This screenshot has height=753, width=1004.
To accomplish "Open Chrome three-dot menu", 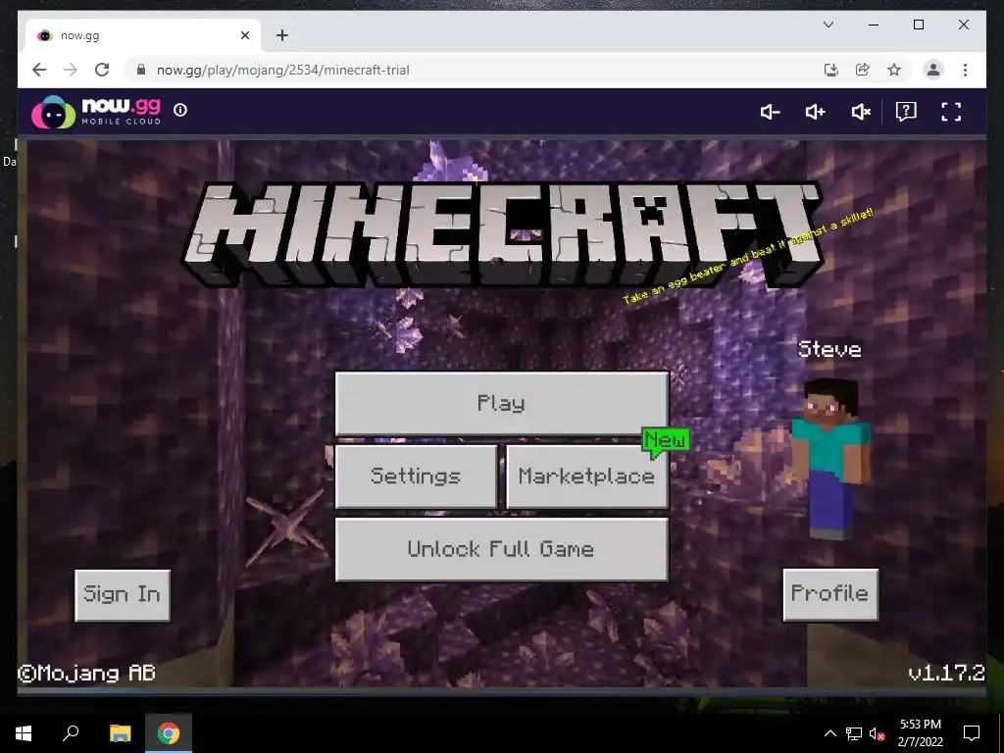I will [x=965, y=70].
